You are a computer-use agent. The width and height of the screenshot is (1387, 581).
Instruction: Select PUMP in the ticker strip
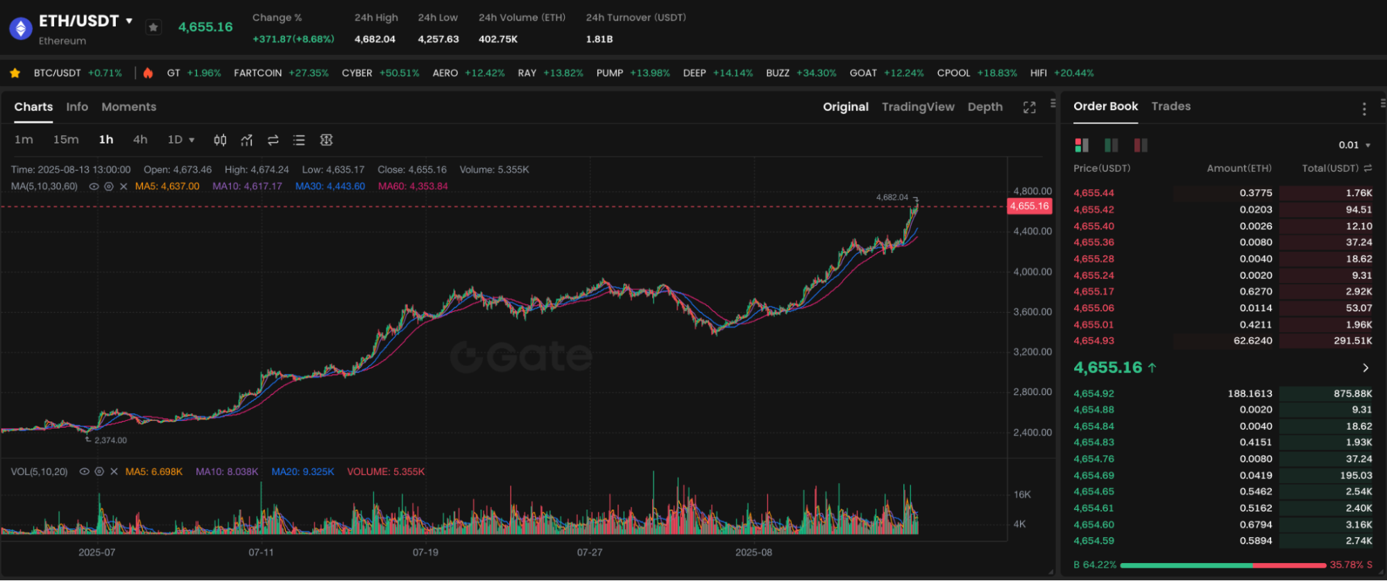click(633, 73)
